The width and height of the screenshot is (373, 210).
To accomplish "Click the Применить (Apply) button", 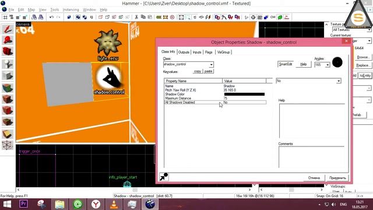I will click(337, 178).
